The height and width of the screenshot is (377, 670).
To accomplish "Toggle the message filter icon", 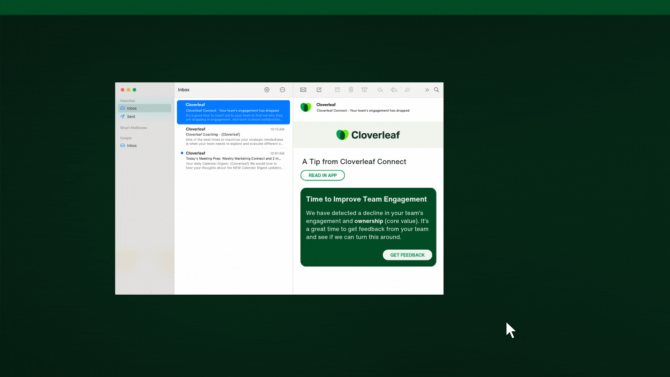I will click(267, 90).
